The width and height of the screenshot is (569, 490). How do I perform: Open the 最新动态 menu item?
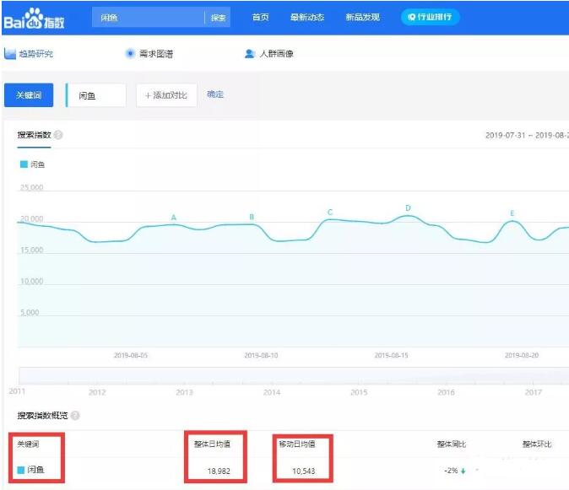[307, 17]
